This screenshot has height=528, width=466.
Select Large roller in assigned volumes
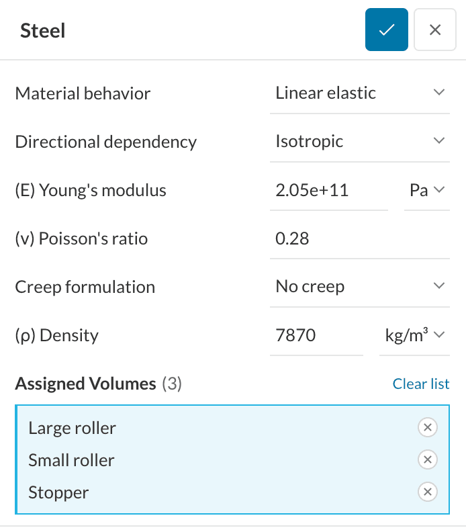click(73, 428)
